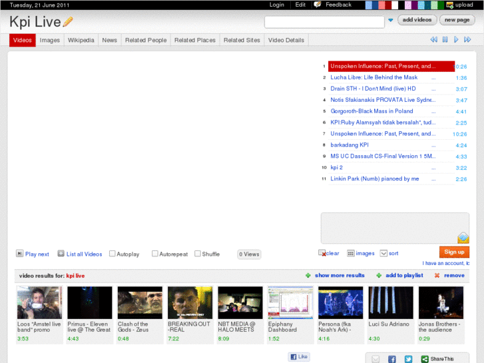Click red X beside remove
This screenshot has height=363, width=484.
(437, 275)
